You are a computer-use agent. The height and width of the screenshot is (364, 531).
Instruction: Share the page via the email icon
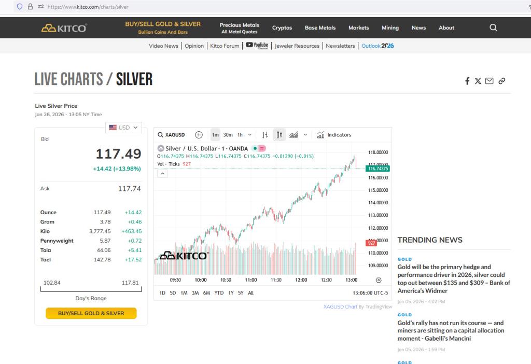[490, 81]
